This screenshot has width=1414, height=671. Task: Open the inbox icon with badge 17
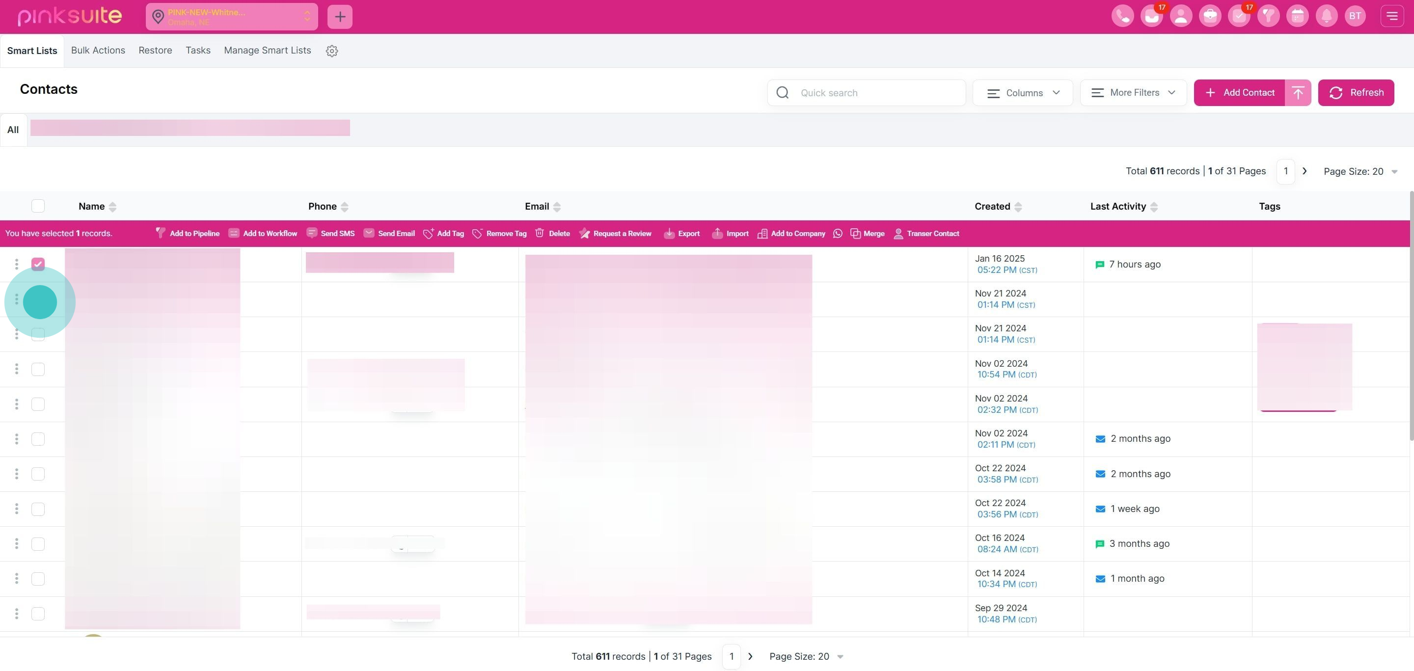click(1151, 16)
